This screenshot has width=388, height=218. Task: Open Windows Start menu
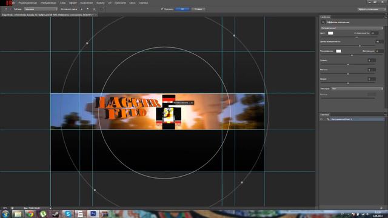[x=5, y=214]
